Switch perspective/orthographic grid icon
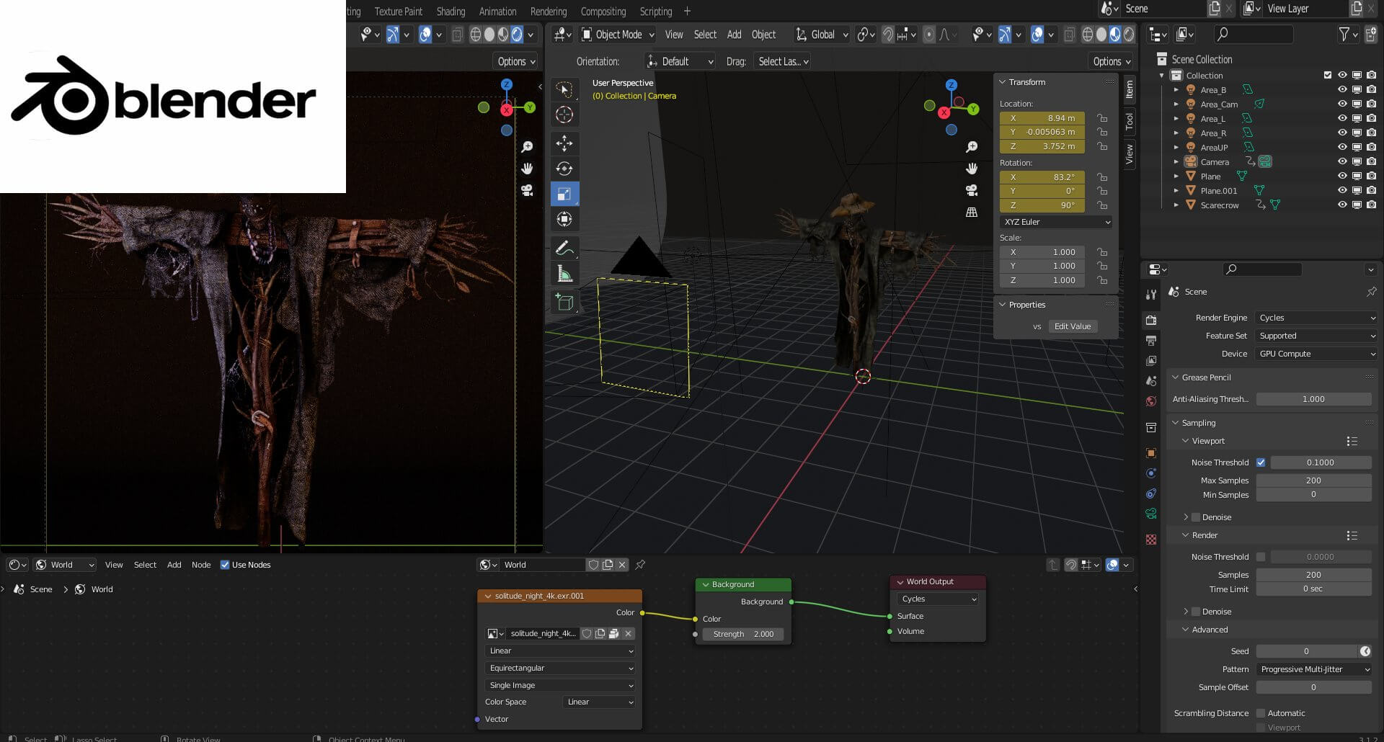The height and width of the screenshot is (742, 1384). coord(972,212)
